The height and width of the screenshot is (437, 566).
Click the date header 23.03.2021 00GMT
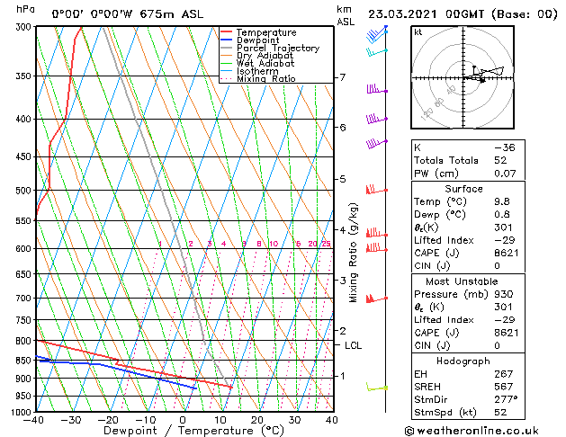click(x=426, y=14)
